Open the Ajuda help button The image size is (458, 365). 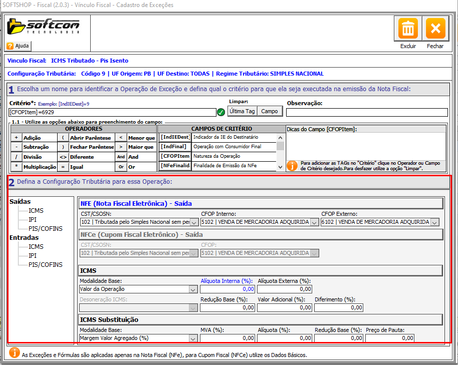coord(19,46)
